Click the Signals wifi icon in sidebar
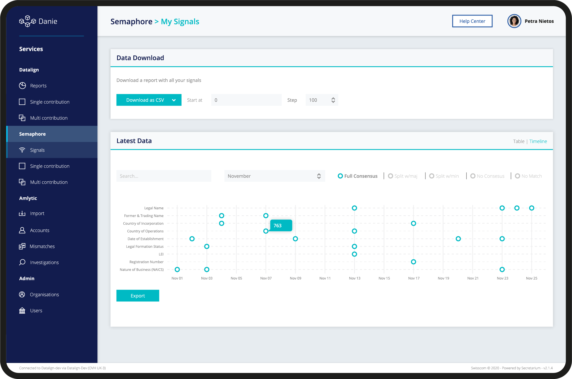 [x=22, y=150]
